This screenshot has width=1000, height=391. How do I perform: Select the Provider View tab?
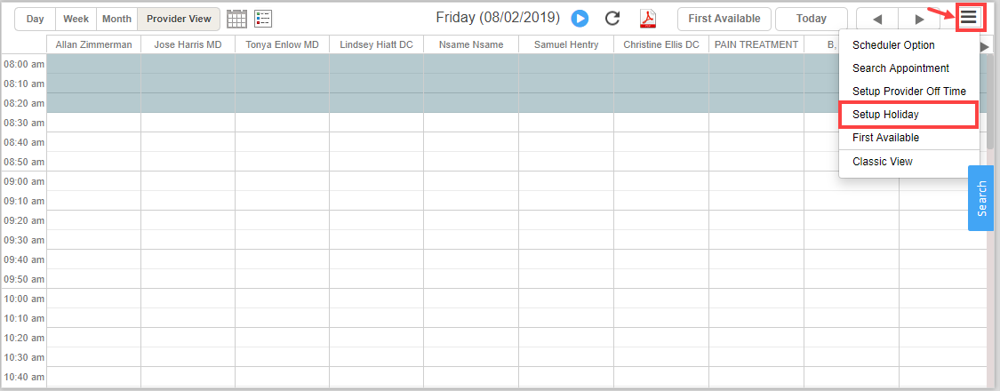click(179, 19)
